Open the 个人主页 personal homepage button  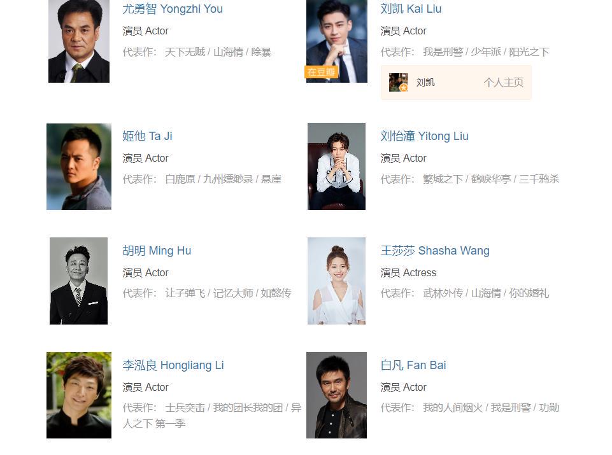504,82
